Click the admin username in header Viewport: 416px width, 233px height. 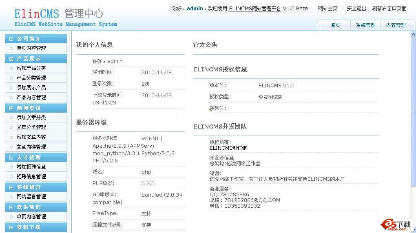pos(195,9)
